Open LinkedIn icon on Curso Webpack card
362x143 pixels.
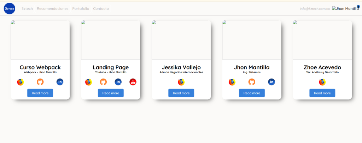click(60, 82)
